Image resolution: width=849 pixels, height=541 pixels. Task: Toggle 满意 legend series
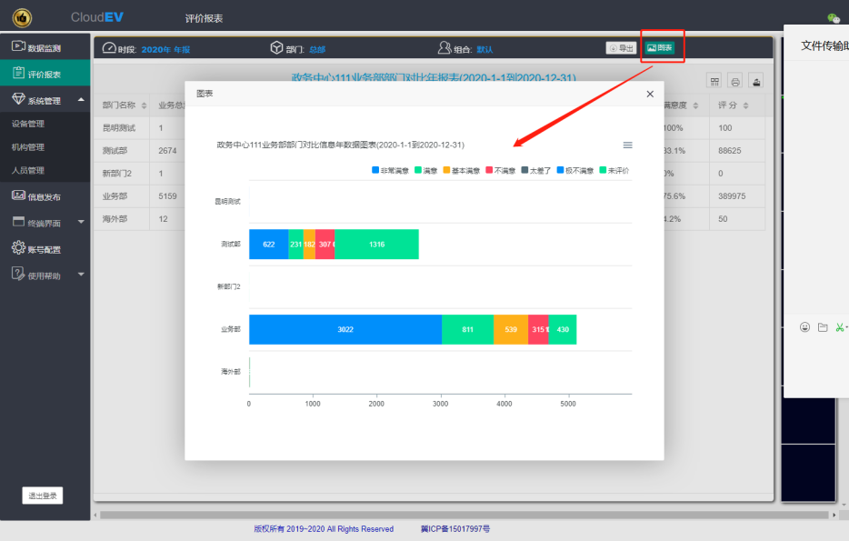(425, 171)
